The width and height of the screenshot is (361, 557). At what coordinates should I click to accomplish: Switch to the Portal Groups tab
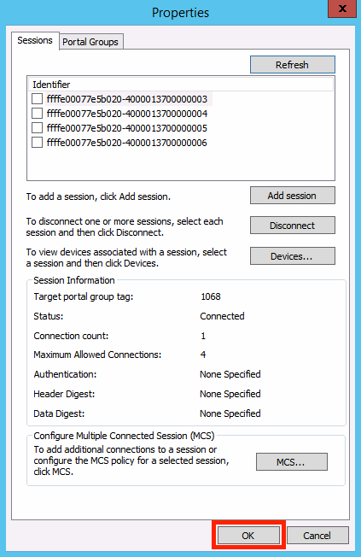point(90,42)
